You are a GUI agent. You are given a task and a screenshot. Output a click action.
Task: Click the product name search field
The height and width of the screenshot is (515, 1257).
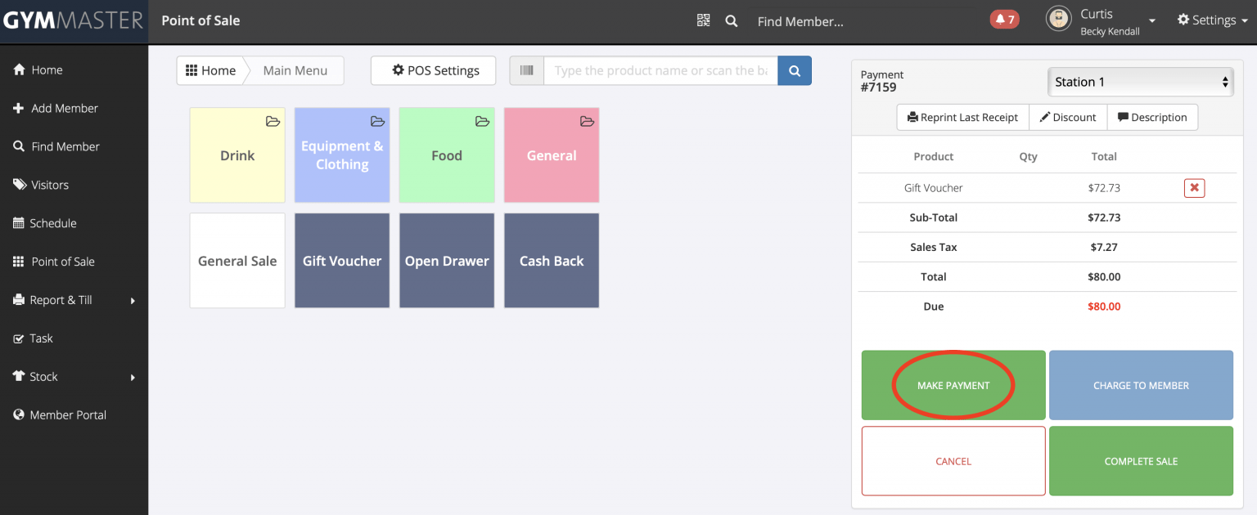(x=660, y=71)
